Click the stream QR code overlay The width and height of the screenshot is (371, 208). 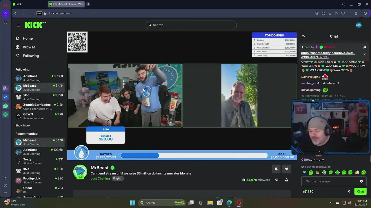click(x=77, y=42)
